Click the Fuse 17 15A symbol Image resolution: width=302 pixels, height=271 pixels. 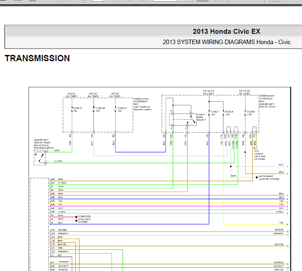point(72,109)
